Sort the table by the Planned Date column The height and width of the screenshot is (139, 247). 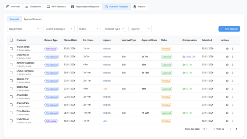70,40
